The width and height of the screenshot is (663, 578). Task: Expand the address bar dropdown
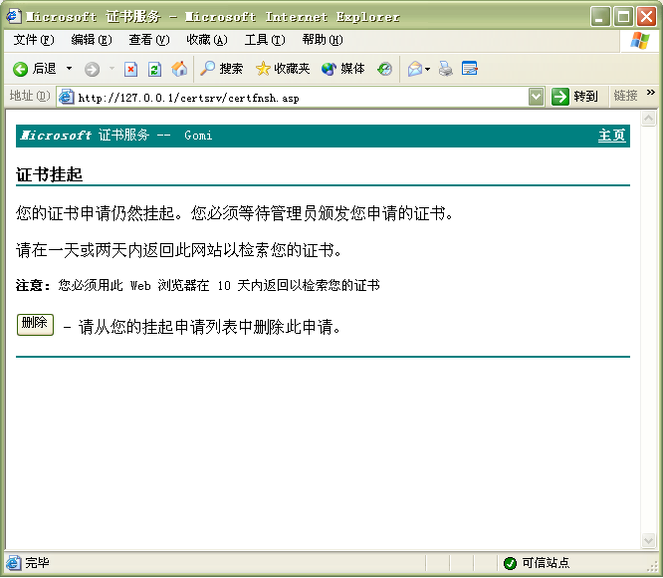tap(537, 97)
